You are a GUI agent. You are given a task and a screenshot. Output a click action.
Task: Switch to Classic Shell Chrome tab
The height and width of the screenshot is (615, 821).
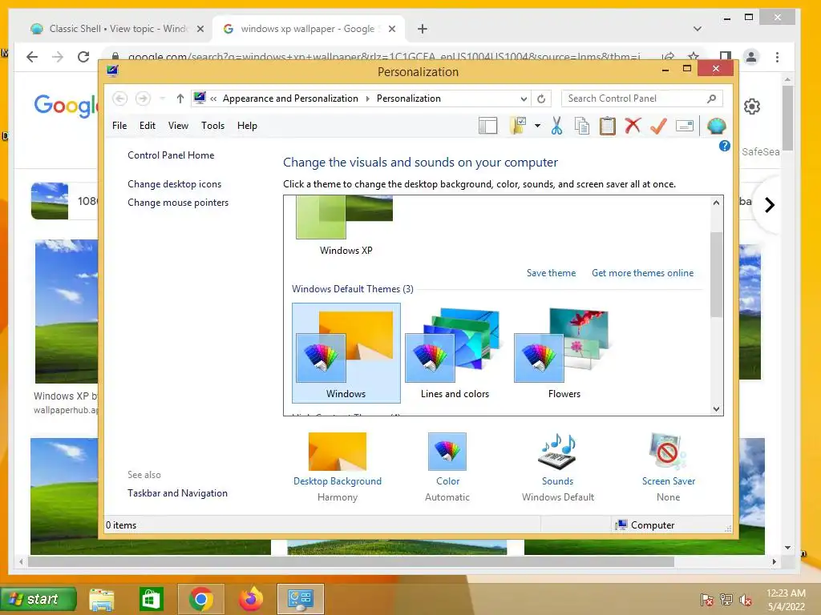click(x=117, y=29)
